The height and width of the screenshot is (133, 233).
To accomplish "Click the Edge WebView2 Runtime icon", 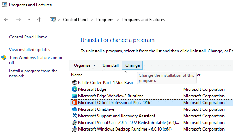I will tap(74, 96).
